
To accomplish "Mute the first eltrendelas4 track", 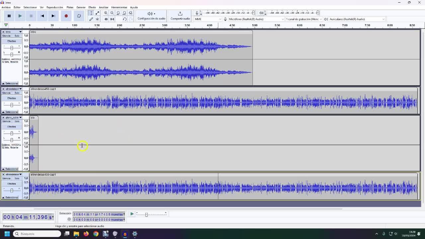I will pyautogui.click(x=6, y=93).
